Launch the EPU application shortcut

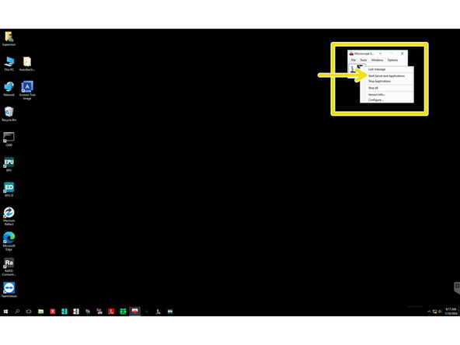point(9,164)
